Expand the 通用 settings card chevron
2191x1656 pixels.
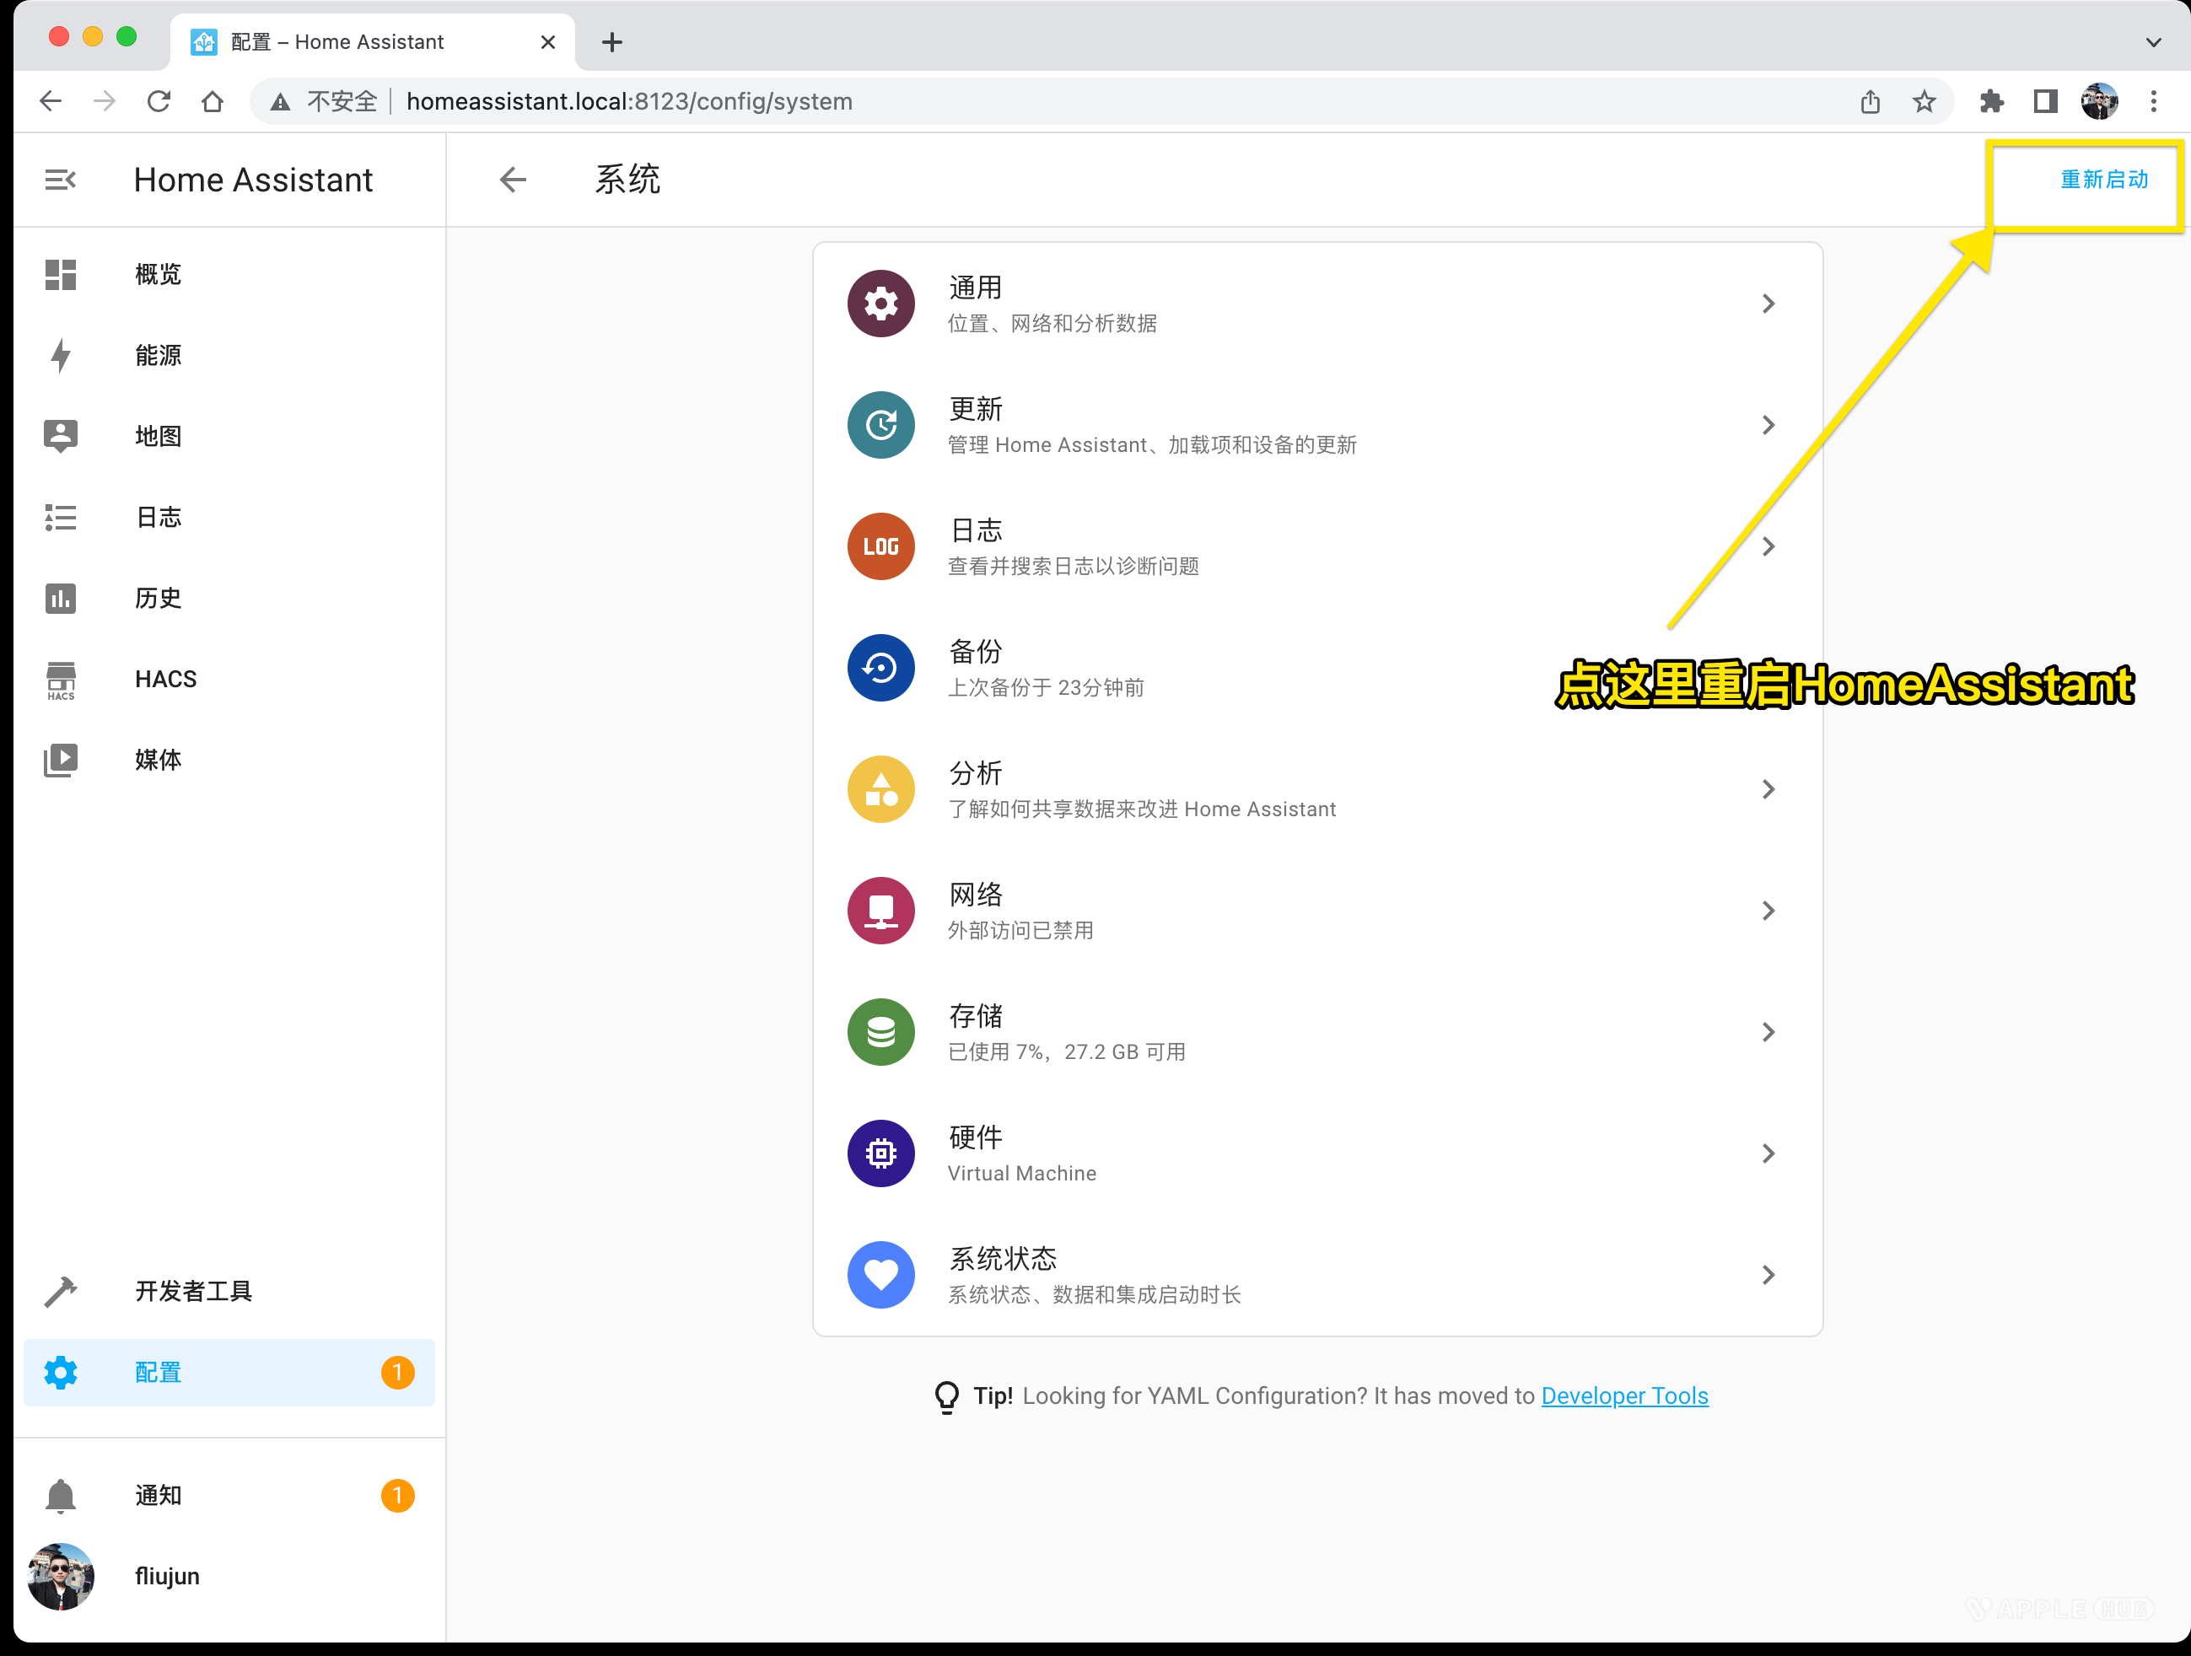point(1769,304)
